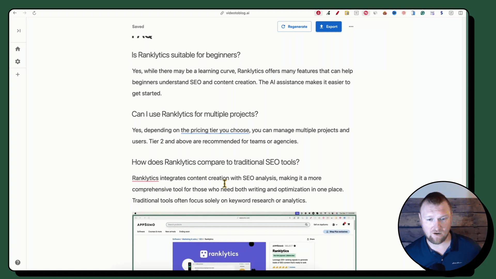
Task: Click the blue Export button
Action: [328, 27]
